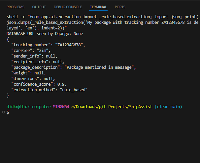
Task: Switch to the PROBLEMS tab
Action: coord(15,7)
